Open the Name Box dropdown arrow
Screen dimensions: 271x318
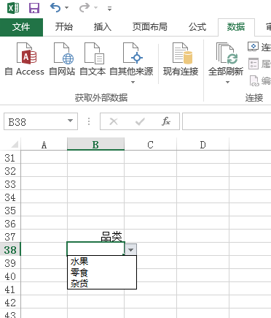point(71,121)
